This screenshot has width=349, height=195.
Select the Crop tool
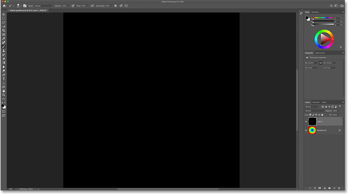click(x=3, y=30)
